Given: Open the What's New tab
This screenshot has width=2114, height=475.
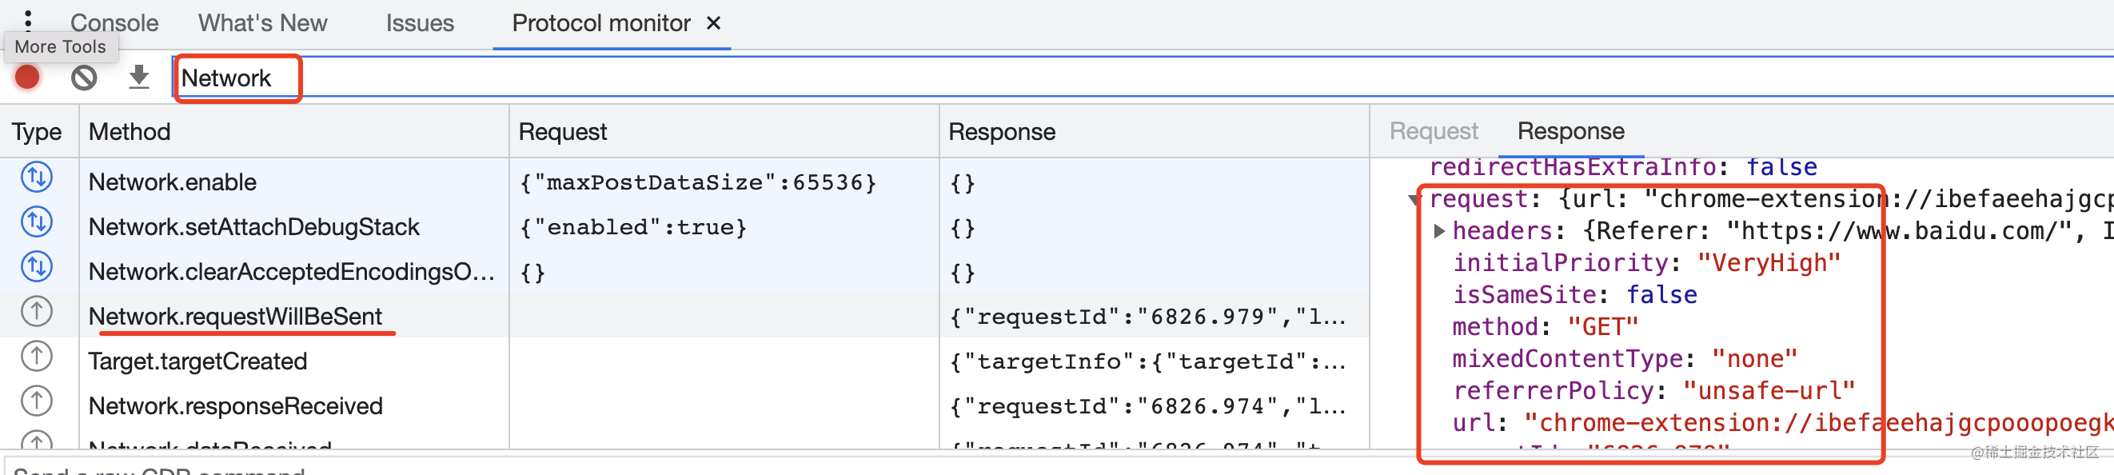Looking at the screenshot, I should click(x=262, y=23).
